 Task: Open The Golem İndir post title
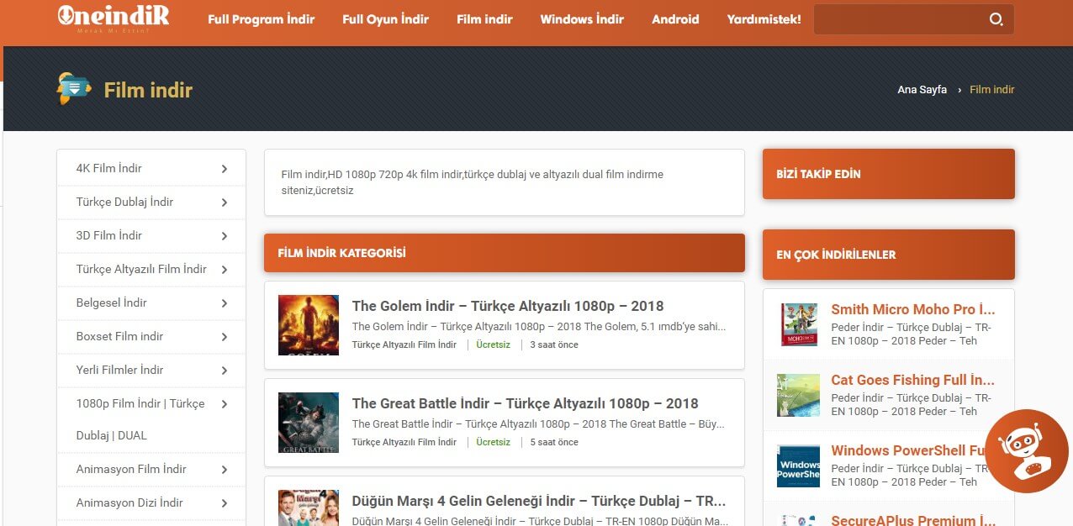click(x=508, y=306)
